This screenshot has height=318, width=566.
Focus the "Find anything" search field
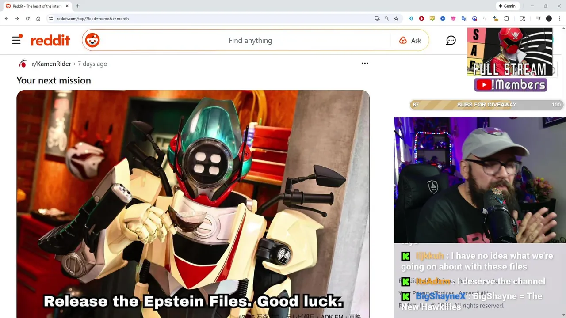(250, 41)
